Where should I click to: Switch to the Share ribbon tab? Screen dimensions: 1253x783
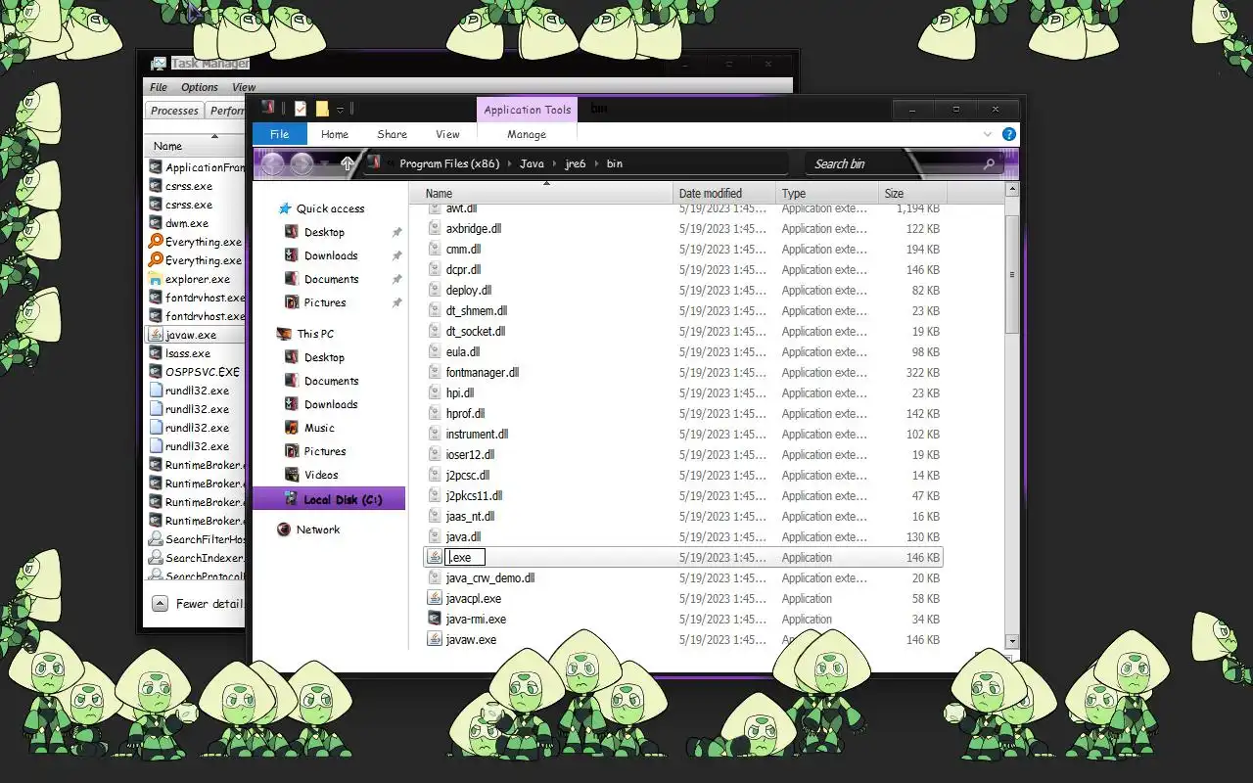point(392,134)
